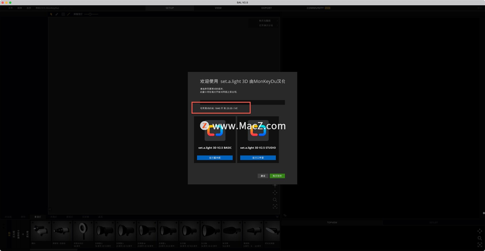485x251 pixels.
Task: Run the set.a.light 3D V2.5 STUDIO version
Action: pos(258,158)
